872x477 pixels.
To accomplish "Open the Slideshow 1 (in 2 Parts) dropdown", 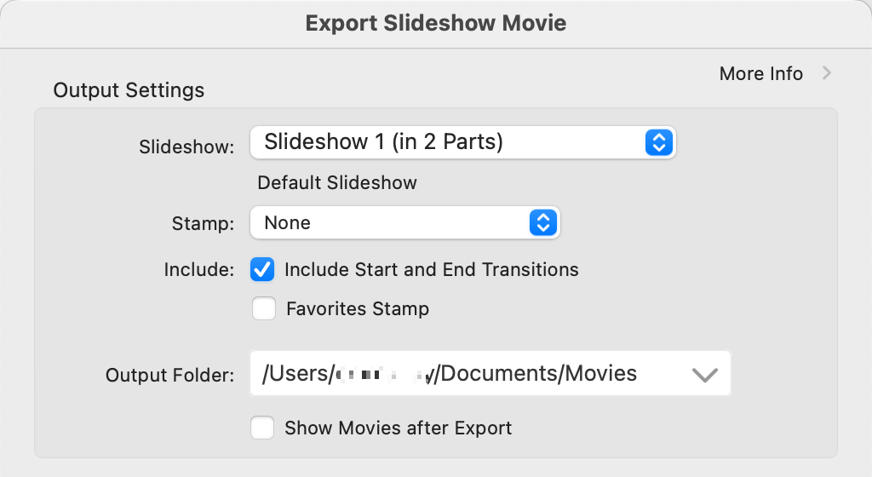I will (451, 142).
